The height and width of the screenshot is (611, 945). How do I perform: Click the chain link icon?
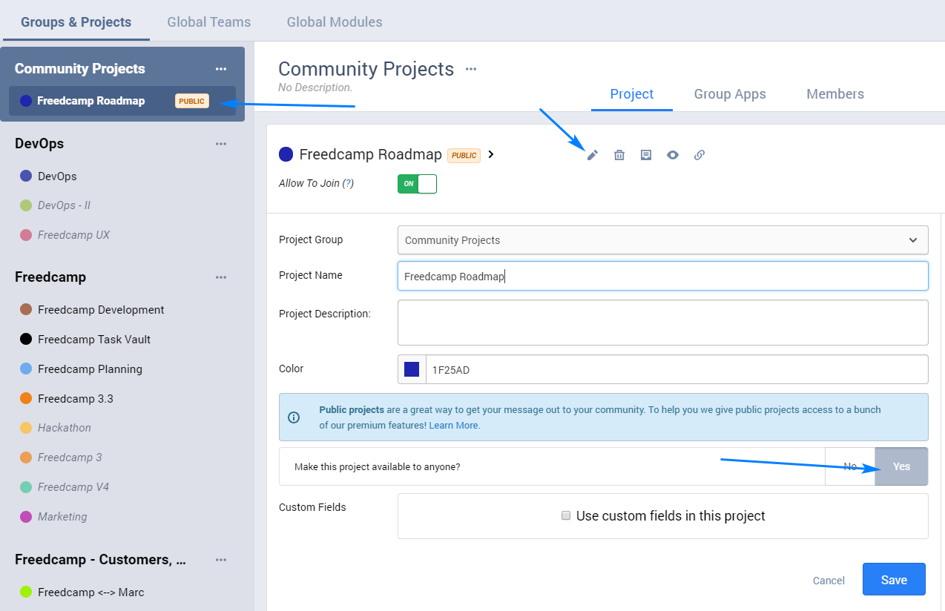[x=699, y=155]
